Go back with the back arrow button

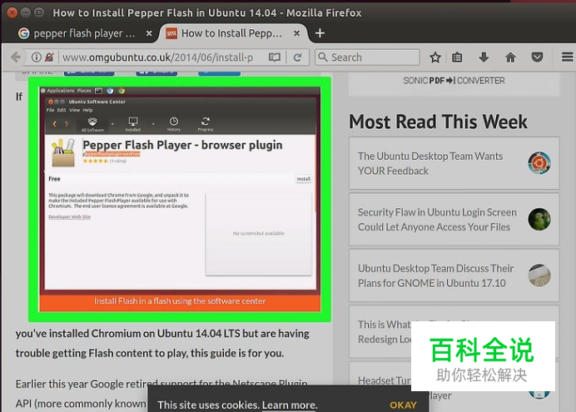16,57
